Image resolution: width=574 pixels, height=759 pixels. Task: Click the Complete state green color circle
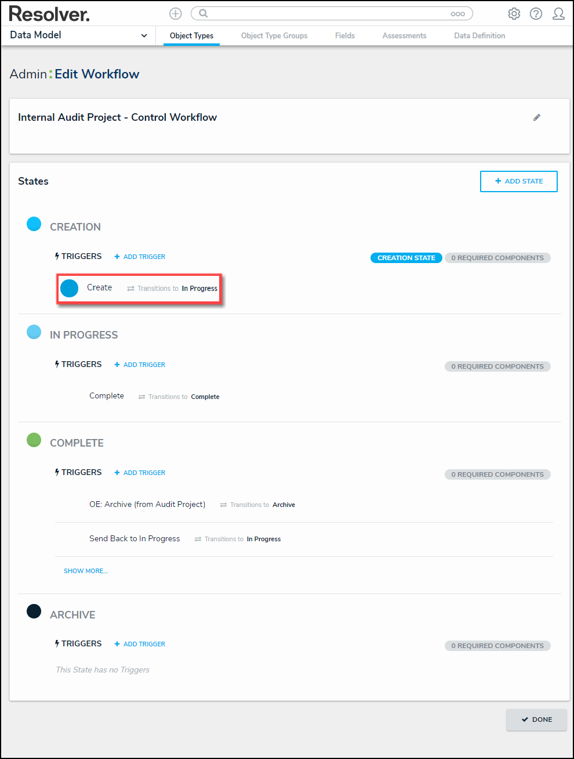pos(34,440)
